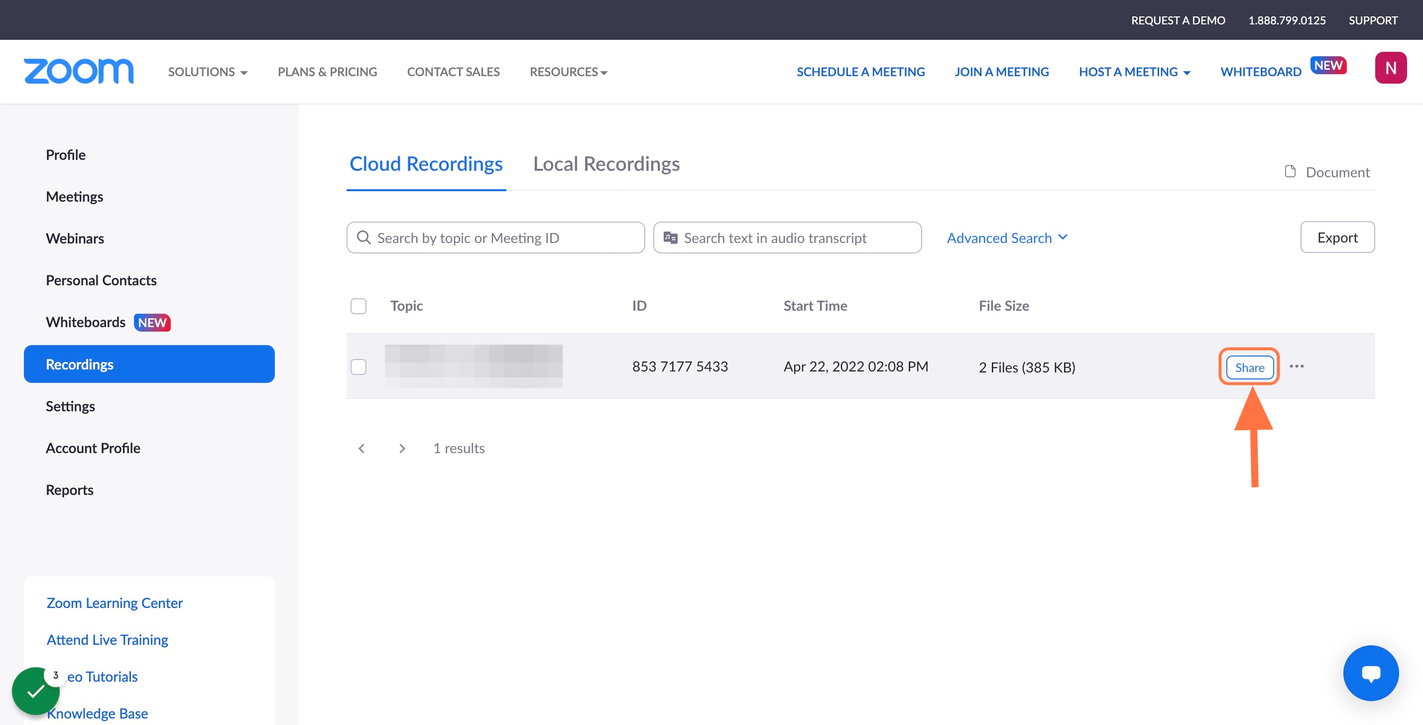This screenshot has height=725, width=1423.
Task: Click the green checkmark tasks badge
Action: [36, 691]
